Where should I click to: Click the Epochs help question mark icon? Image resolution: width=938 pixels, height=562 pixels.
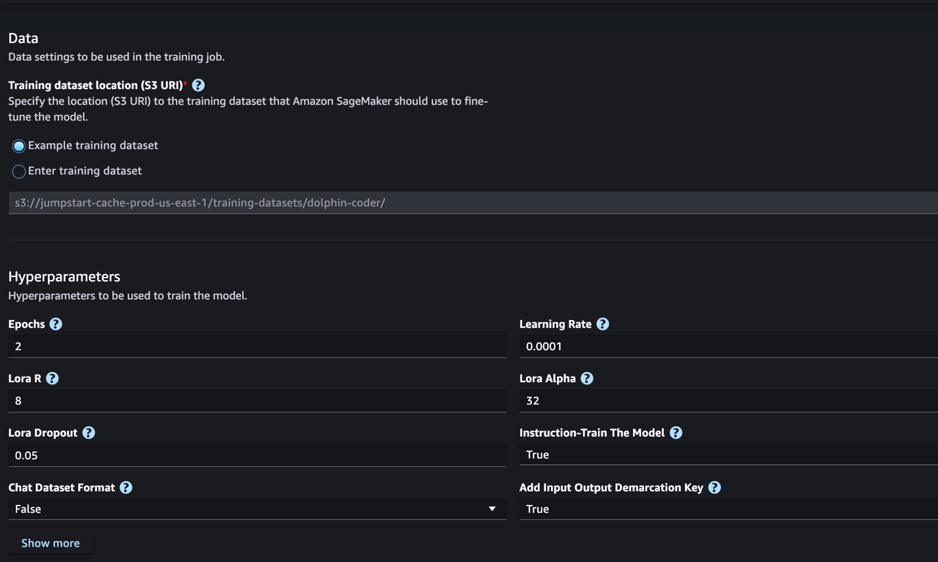56,324
